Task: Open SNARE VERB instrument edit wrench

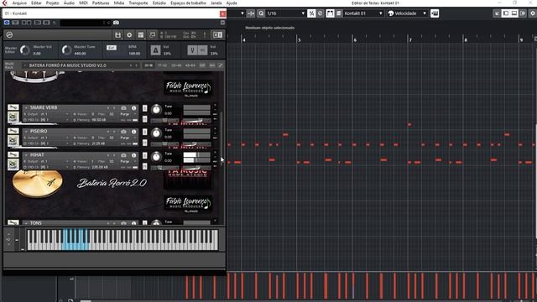Action: pyautogui.click(x=13, y=107)
